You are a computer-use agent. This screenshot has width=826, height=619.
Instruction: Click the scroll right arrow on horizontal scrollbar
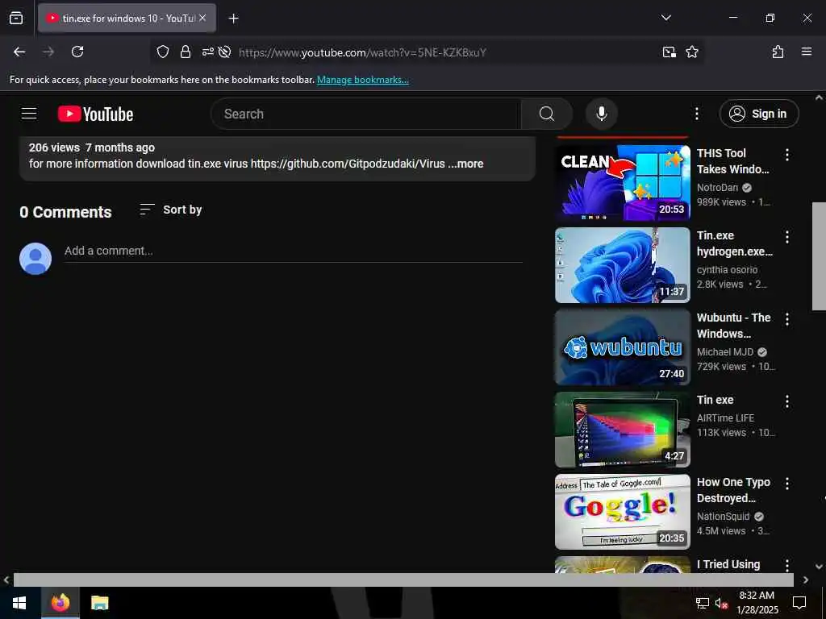(806, 580)
